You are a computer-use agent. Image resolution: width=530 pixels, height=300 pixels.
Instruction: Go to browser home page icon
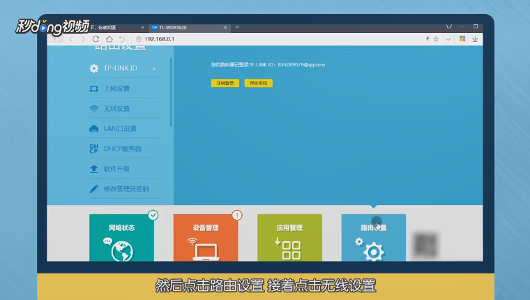(109, 39)
